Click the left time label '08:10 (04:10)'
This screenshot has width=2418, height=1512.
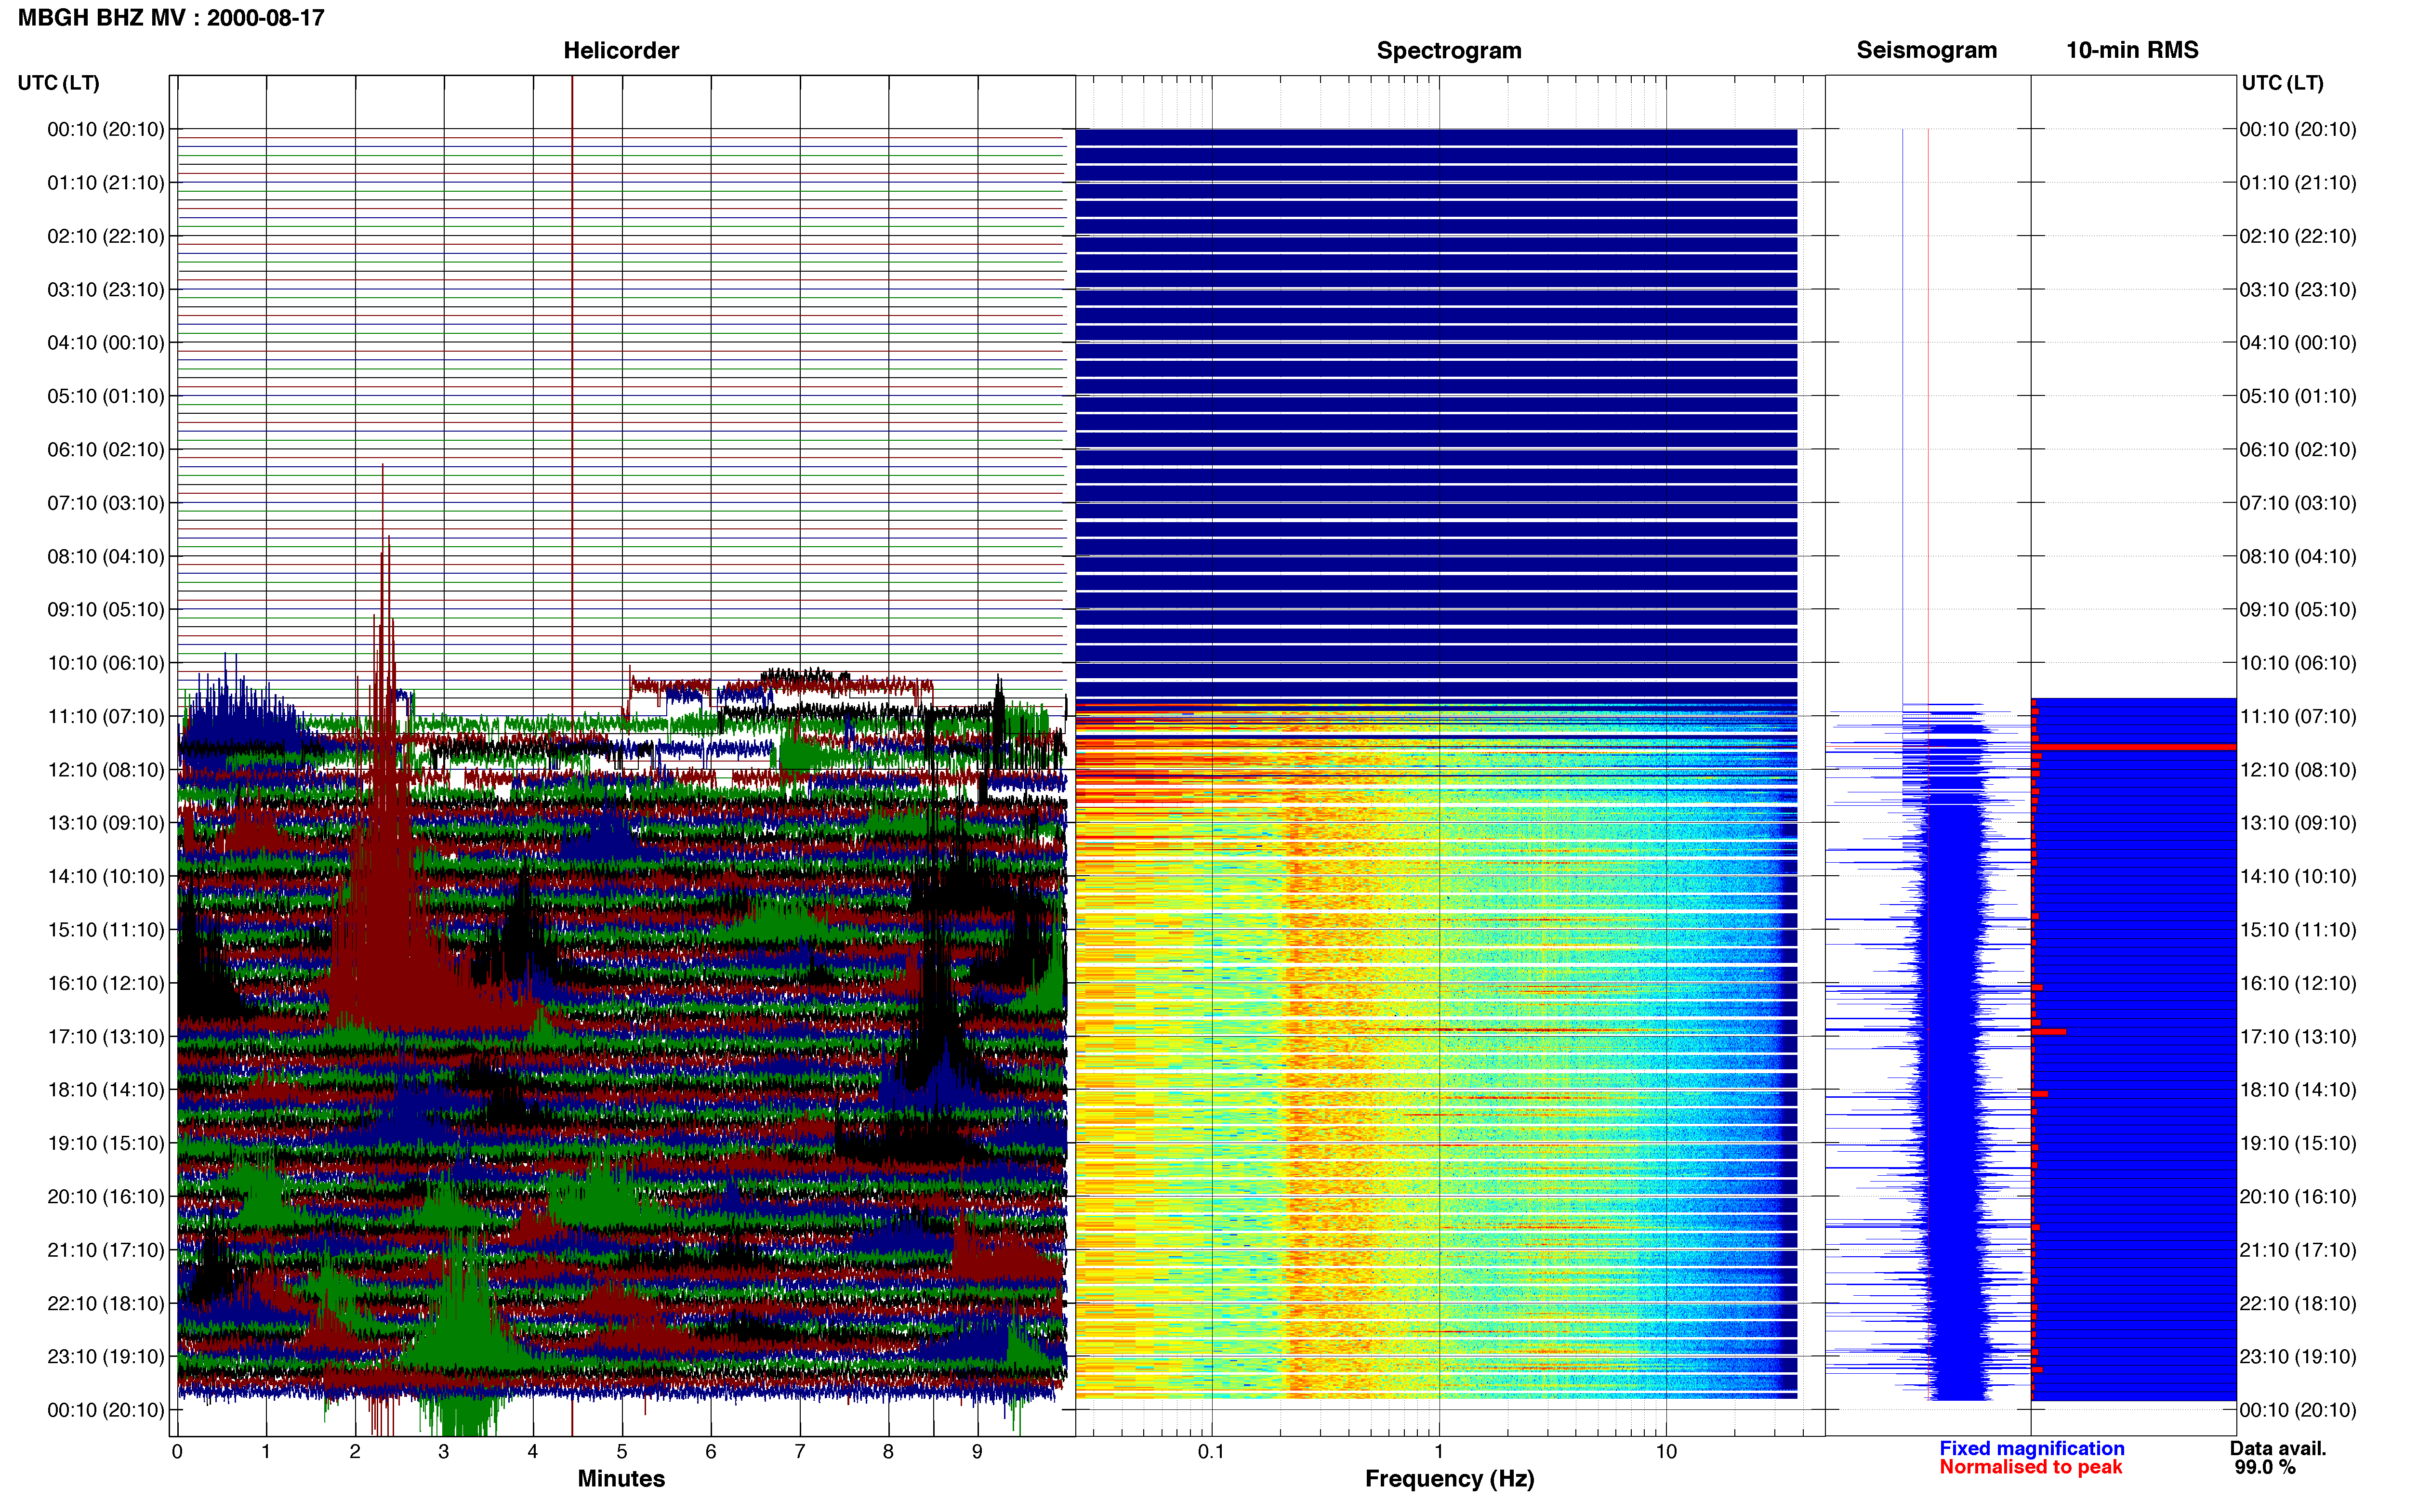click(x=106, y=556)
